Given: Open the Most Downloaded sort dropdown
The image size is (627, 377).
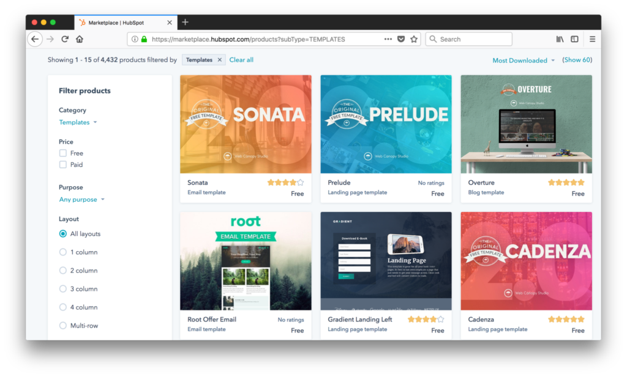Looking at the screenshot, I should pos(524,60).
